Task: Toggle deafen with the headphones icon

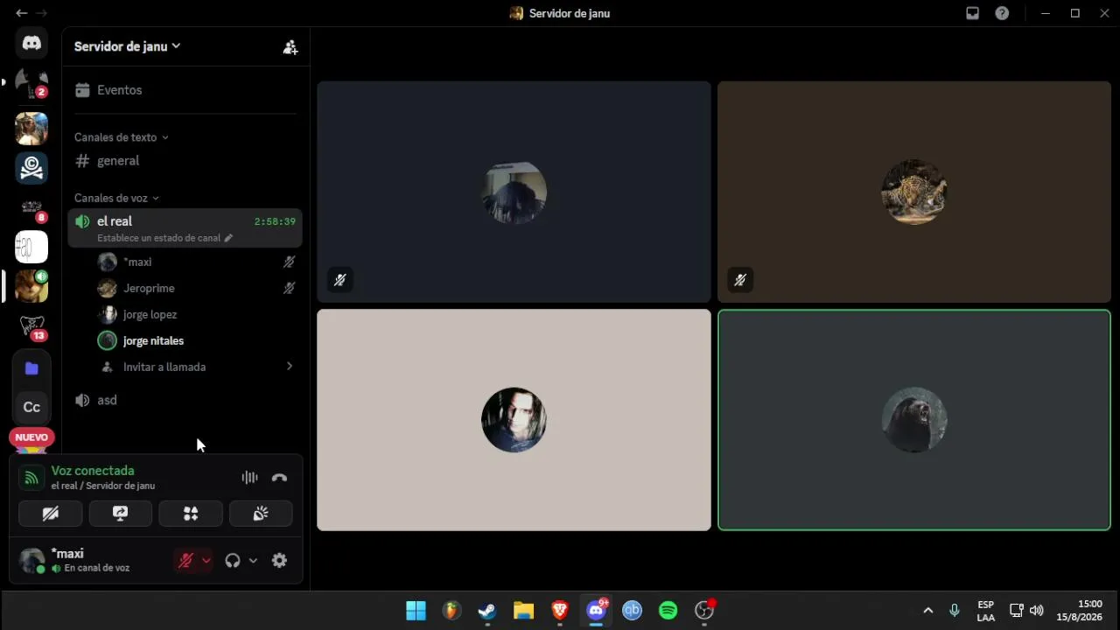Action: [x=233, y=561]
